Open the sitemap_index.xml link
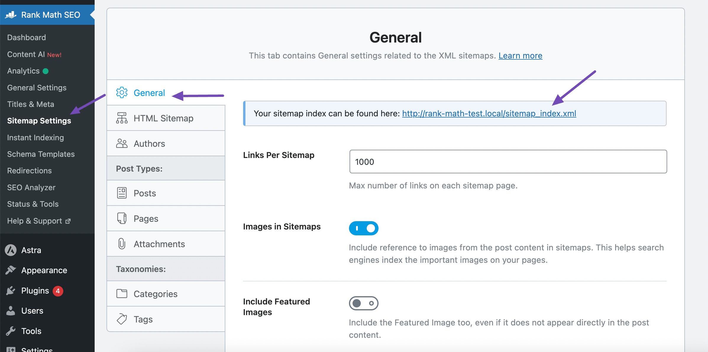Screen dimensions: 708x352 pos(489,113)
